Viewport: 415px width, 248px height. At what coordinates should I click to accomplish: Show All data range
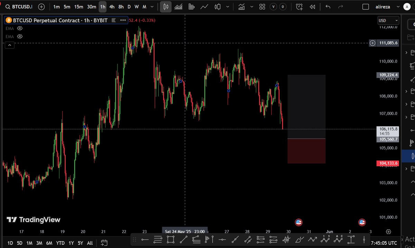point(90,243)
